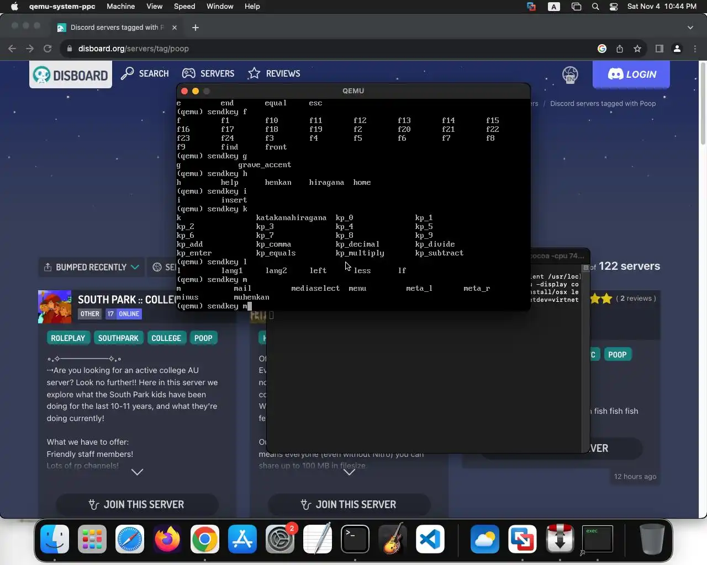Open the downloader arrow app in Dock

click(x=560, y=539)
